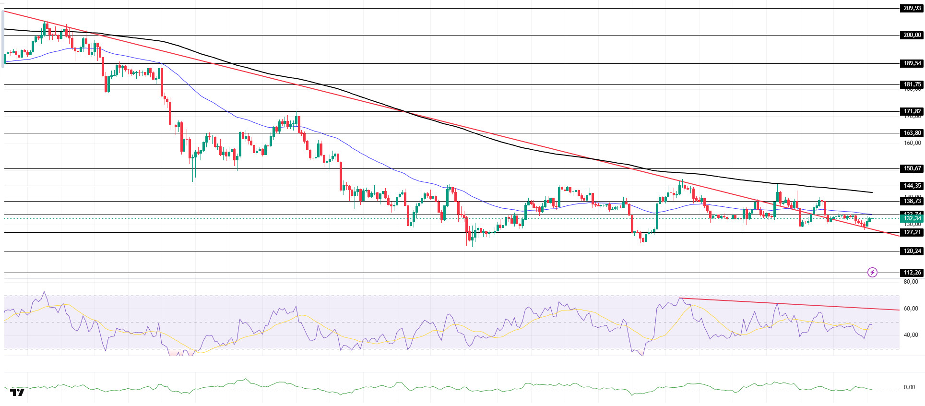Image resolution: width=925 pixels, height=406 pixels.
Task: Select the 144,35 price level label
Action: coord(912,186)
